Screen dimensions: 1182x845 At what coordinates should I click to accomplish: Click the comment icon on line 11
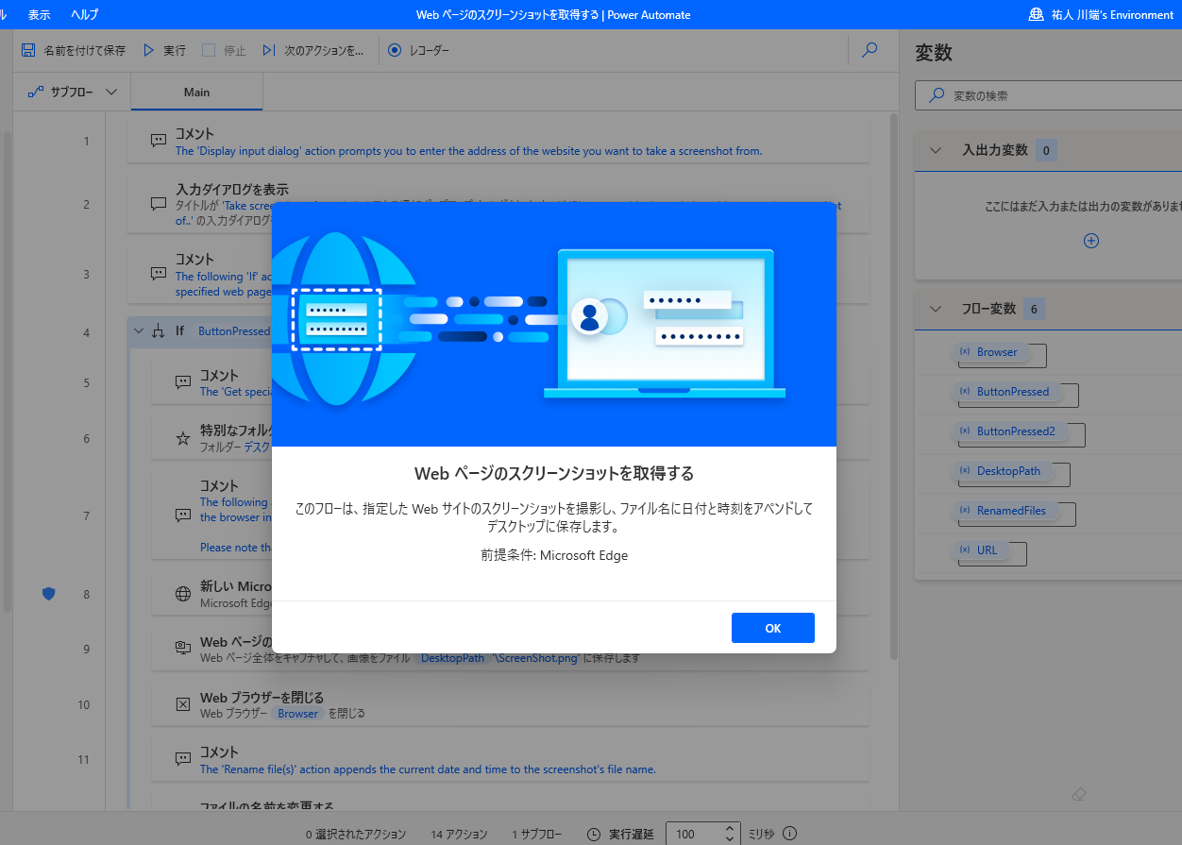(x=183, y=759)
